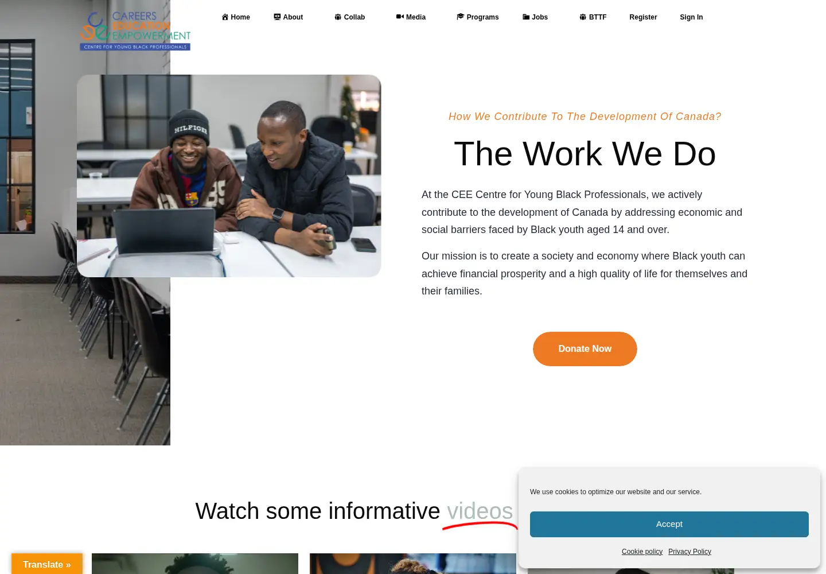The image size is (826, 574).
Task: Click the Donate Now button
Action: tap(585, 349)
